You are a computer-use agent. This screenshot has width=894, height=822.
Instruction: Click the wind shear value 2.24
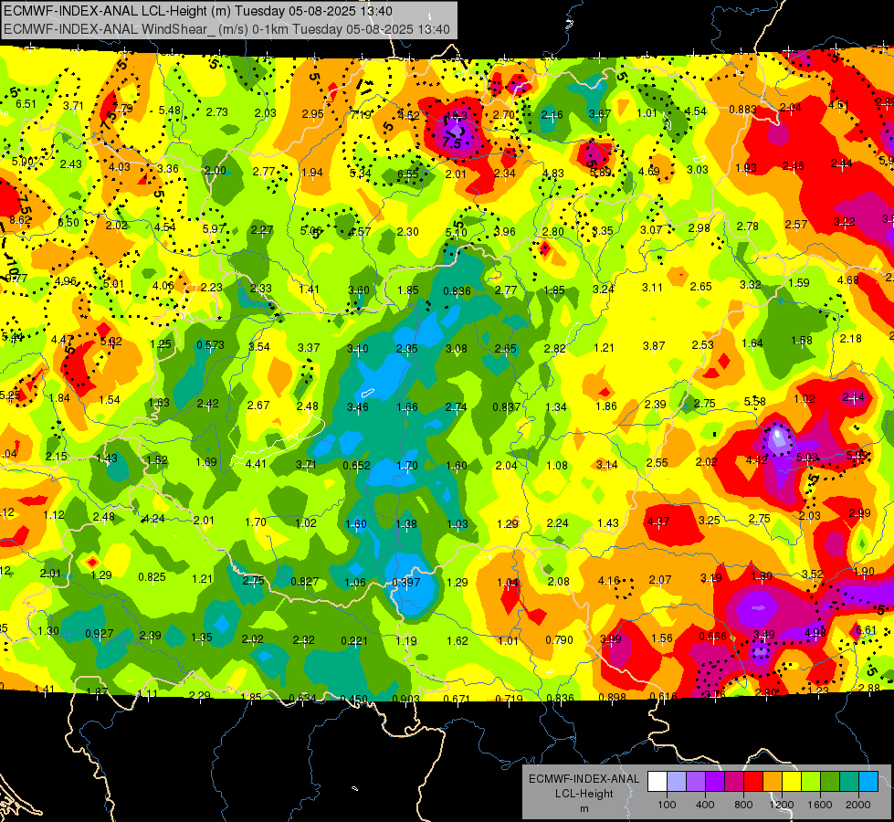tap(558, 523)
